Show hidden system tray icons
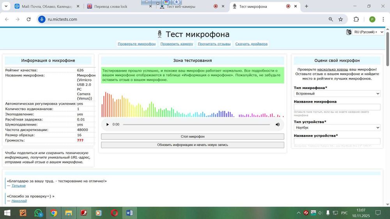The height and width of the screenshot is (219, 390). tap(298, 213)
